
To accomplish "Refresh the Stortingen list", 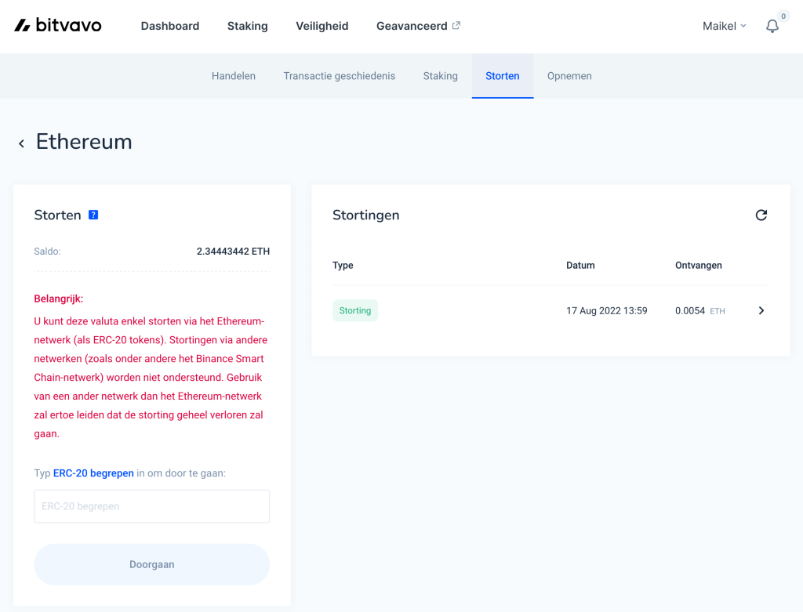I will [761, 215].
